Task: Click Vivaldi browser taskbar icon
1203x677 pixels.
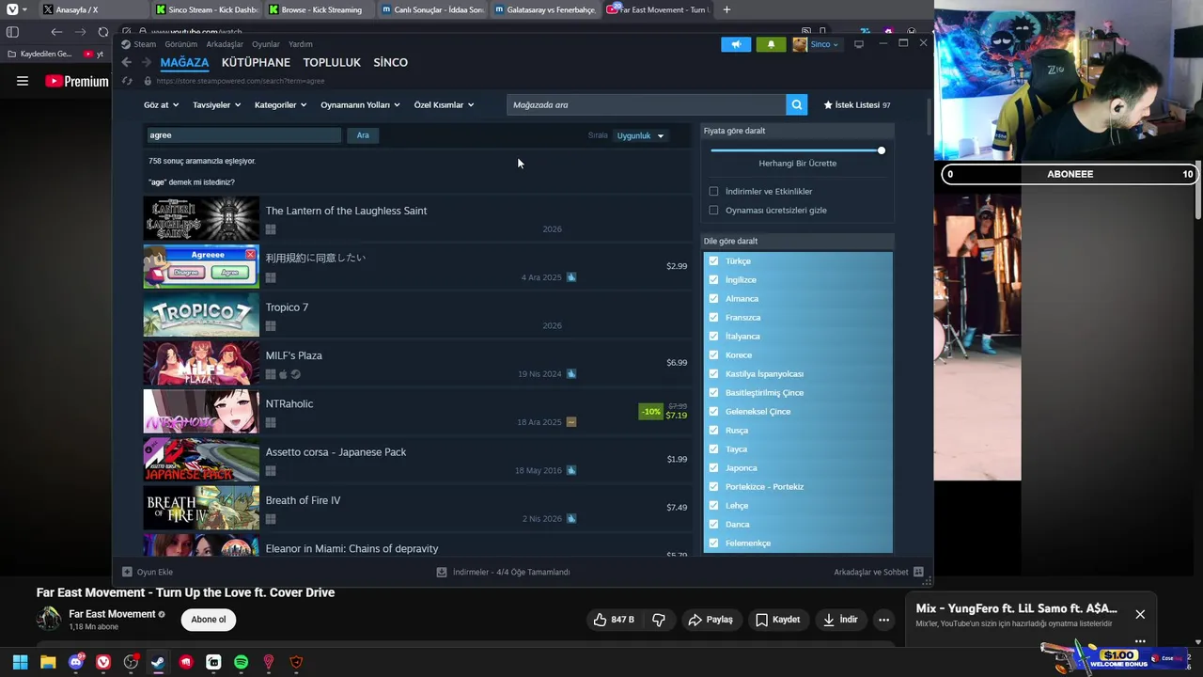Action: 103,662
